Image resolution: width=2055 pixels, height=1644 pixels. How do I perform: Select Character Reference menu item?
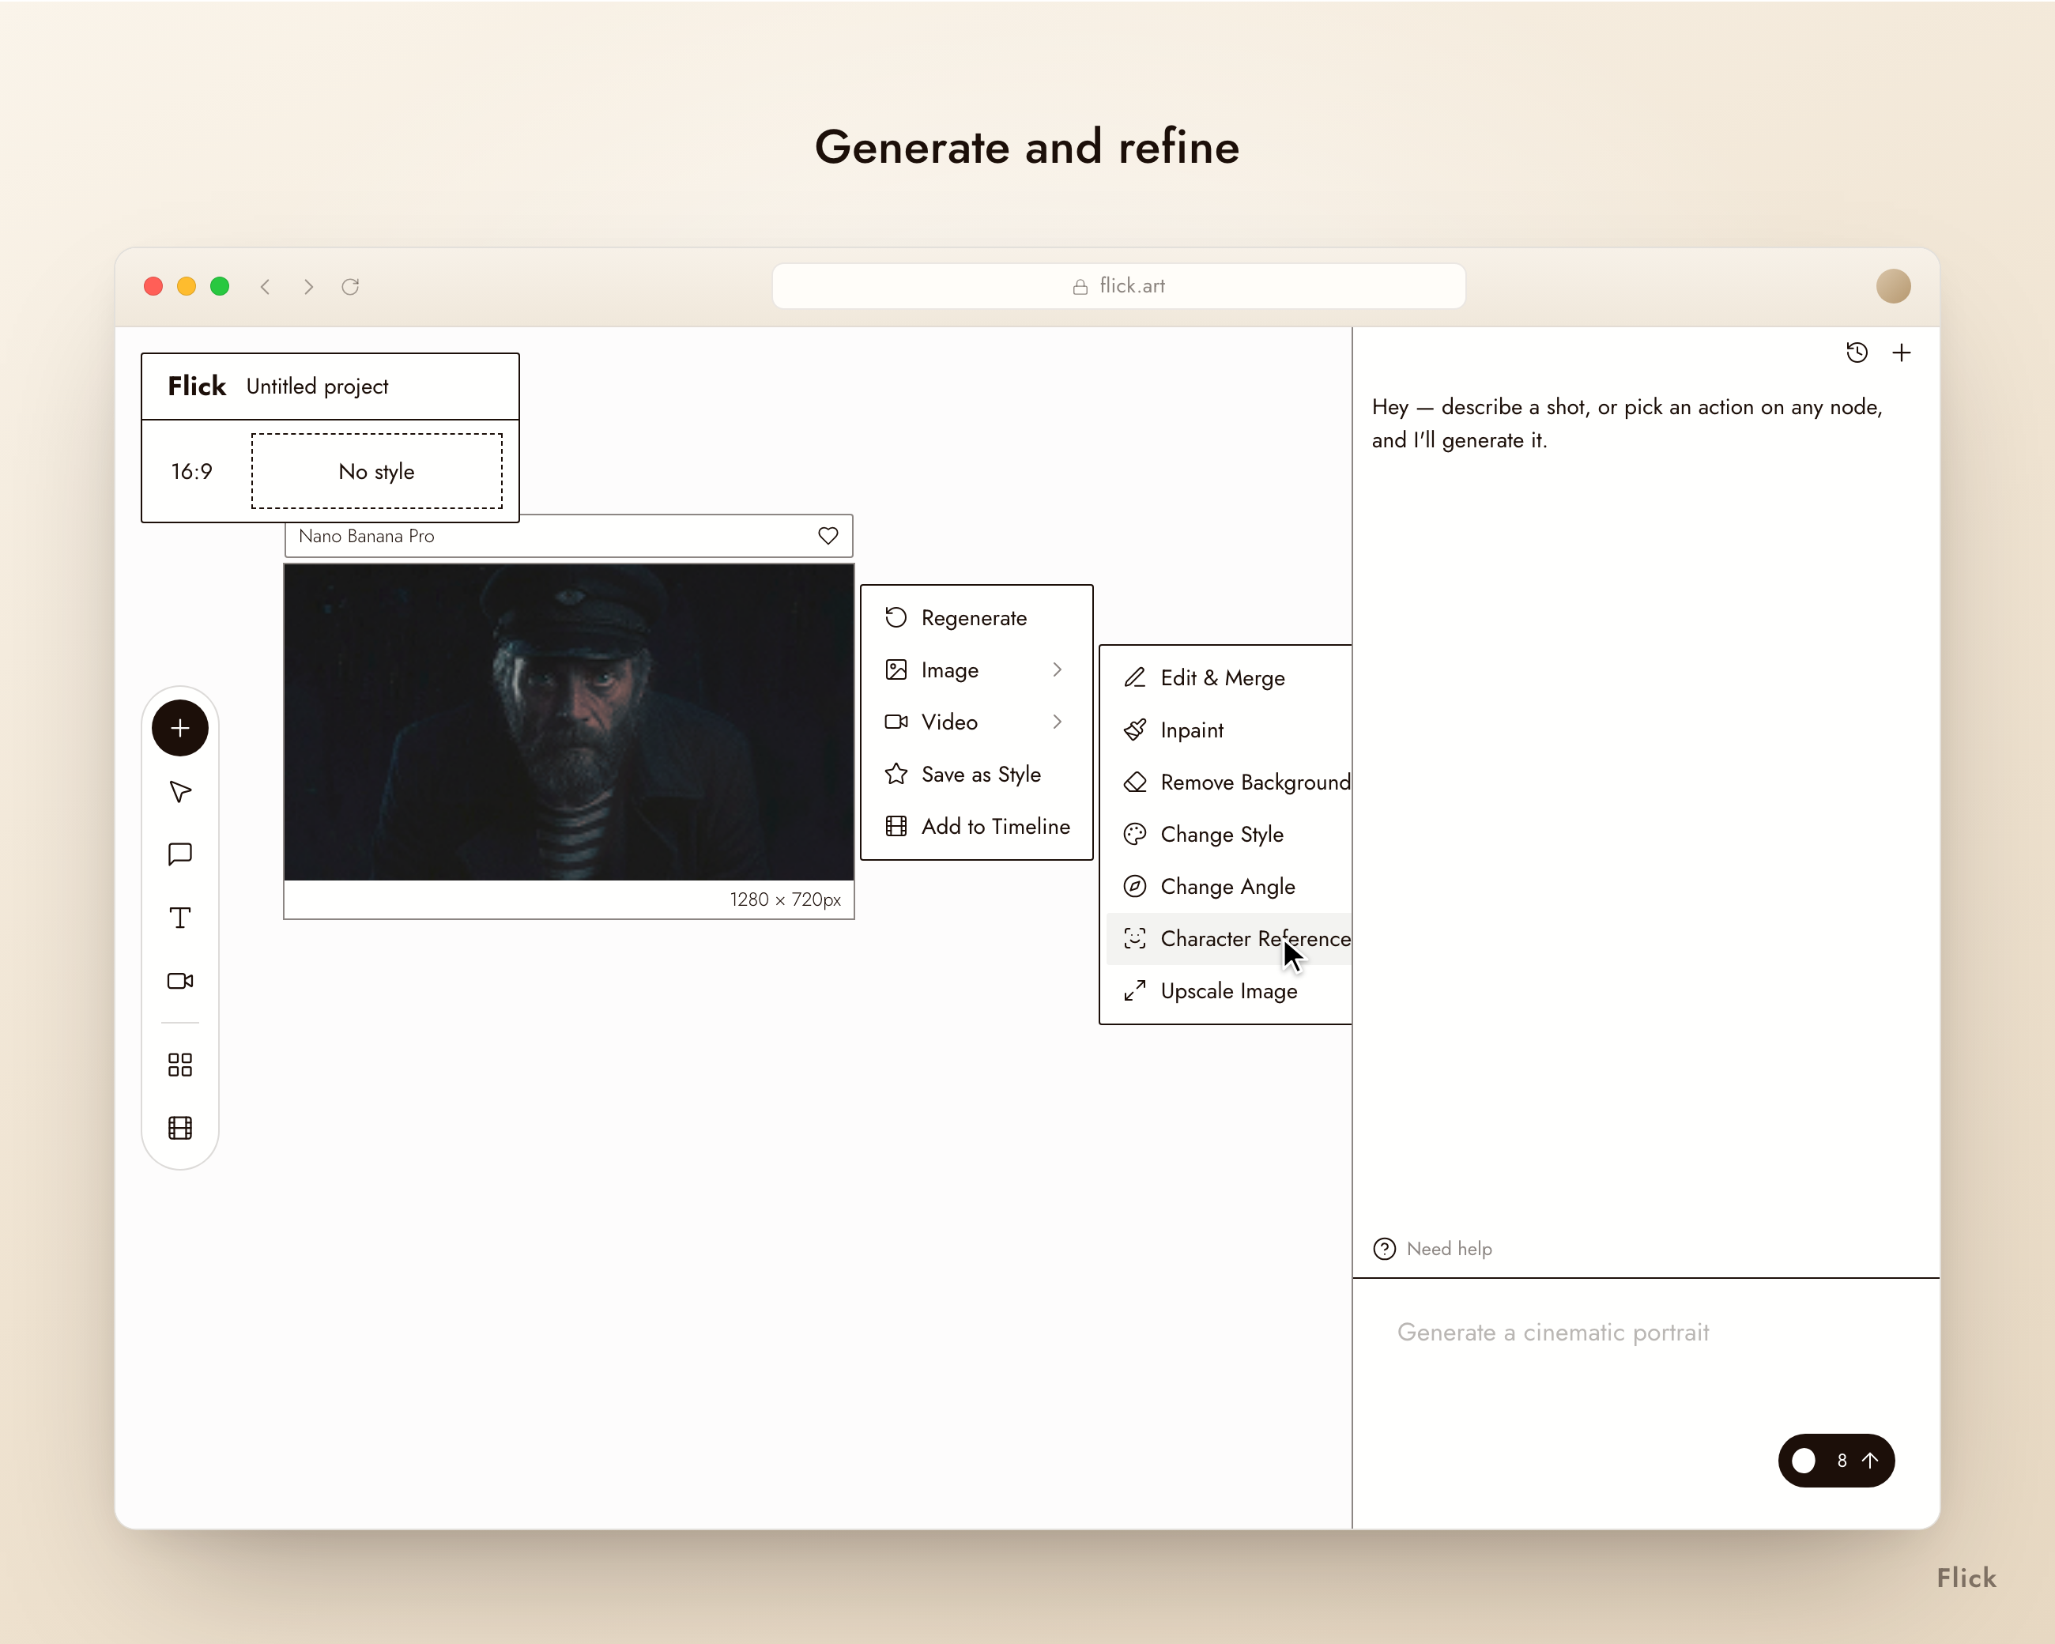[1228, 939]
